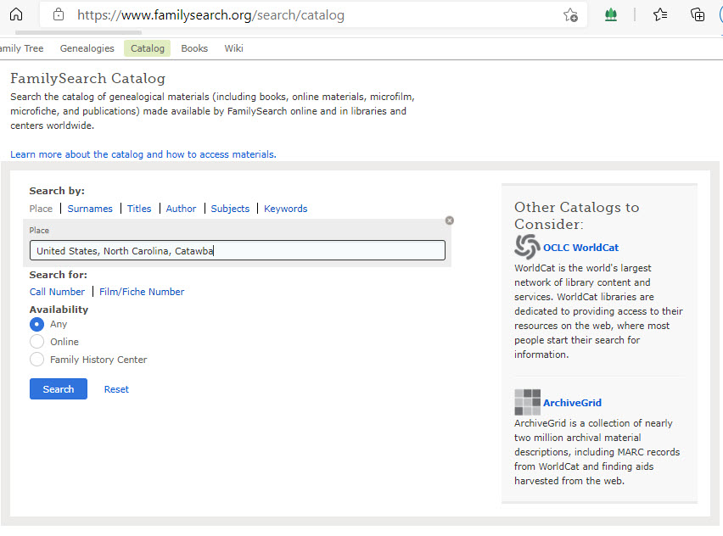The image size is (723, 536).
Task: Select Family History Center availability
Action: click(x=36, y=359)
